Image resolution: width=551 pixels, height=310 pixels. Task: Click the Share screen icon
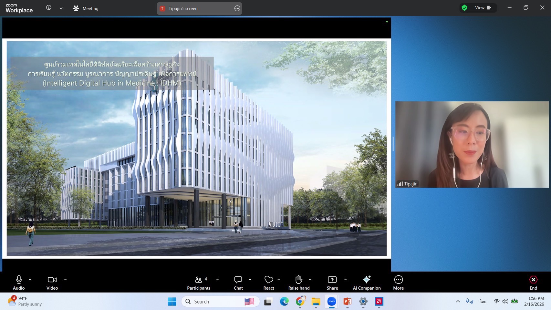[x=332, y=283]
